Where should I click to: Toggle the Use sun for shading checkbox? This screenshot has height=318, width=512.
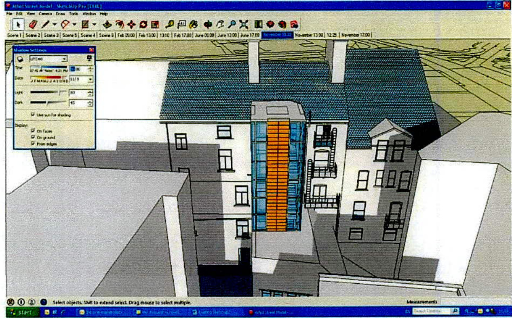coord(33,114)
